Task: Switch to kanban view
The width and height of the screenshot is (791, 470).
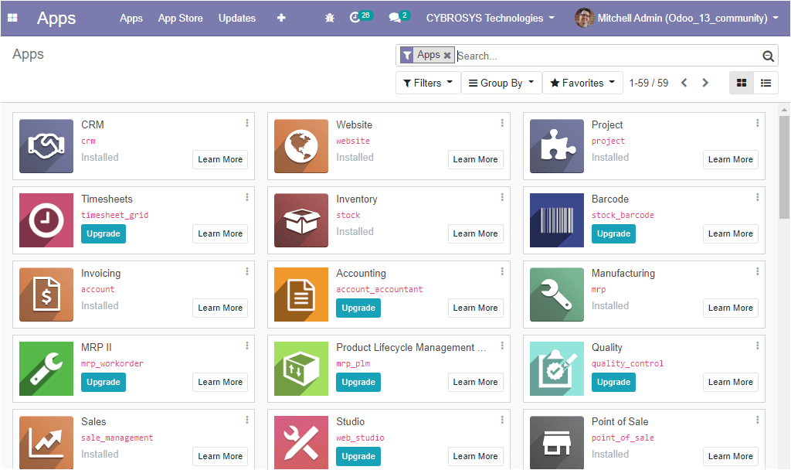Action: pyautogui.click(x=742, y=83)
